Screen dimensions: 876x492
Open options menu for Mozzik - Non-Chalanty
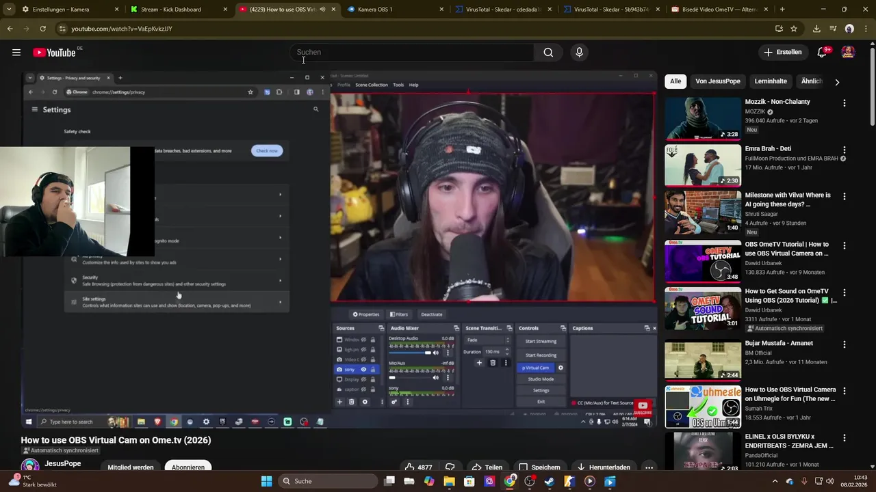844,103
